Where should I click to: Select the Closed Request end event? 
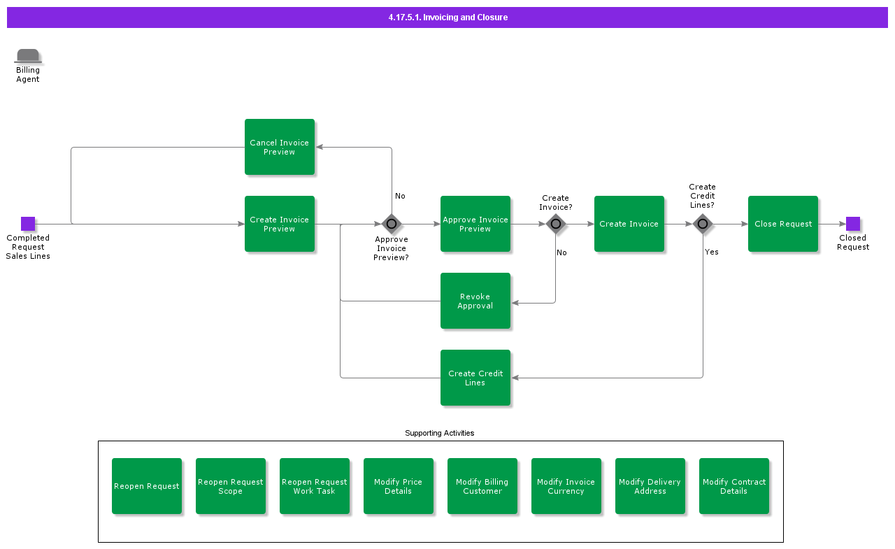click(x=853, y=224)
